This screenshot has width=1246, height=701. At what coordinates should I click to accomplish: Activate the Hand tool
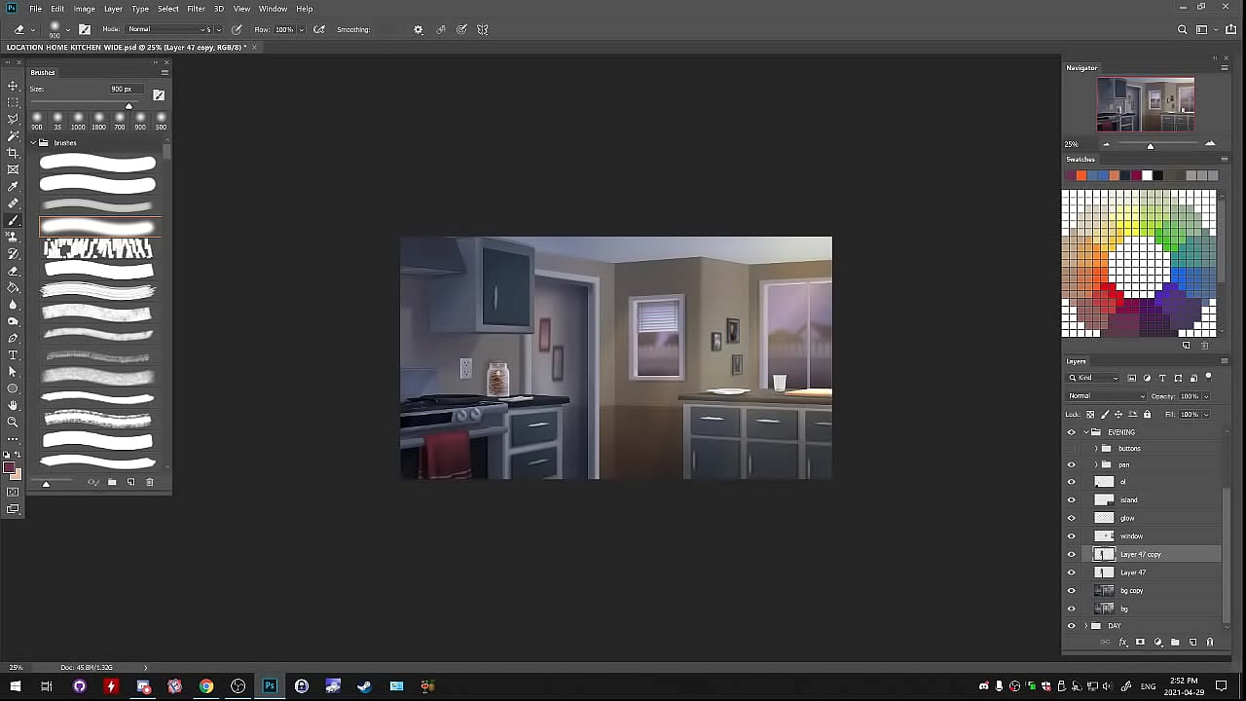pos(13,405)
